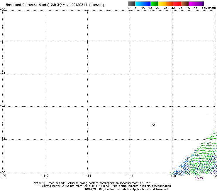Click the yellow 20-25 knots color band
The width and height of the screenshot is (217, 191).
162,4
